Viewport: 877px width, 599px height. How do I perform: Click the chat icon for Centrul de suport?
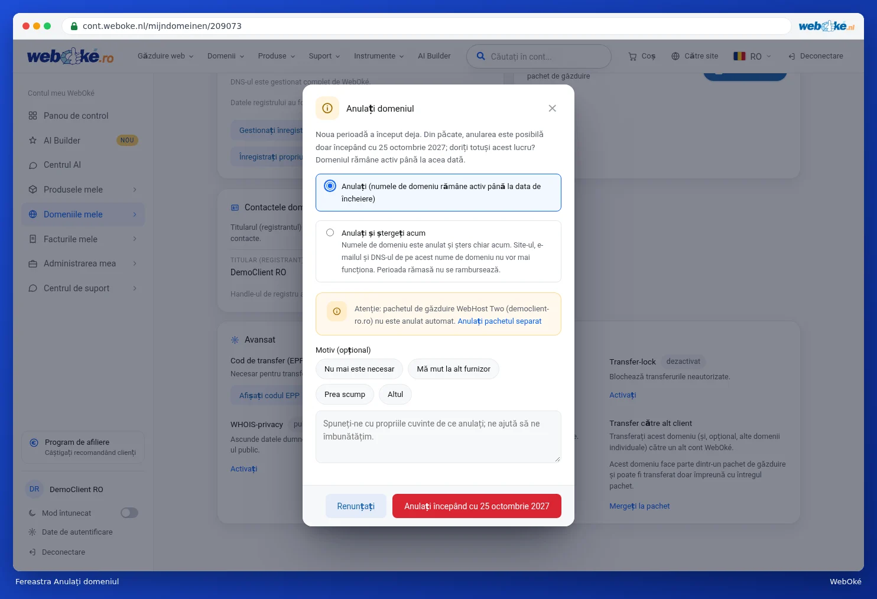(x=33, y=288)
